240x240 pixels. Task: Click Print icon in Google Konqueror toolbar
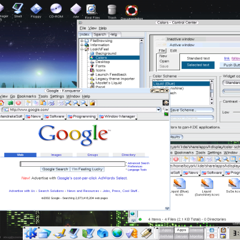[52, 103]
